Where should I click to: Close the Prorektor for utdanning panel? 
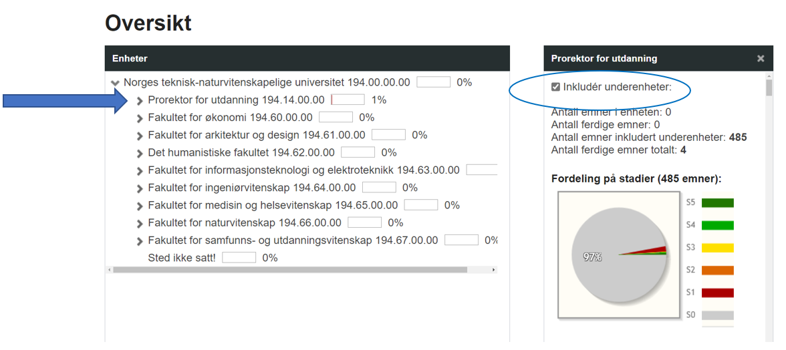(760, 59)
